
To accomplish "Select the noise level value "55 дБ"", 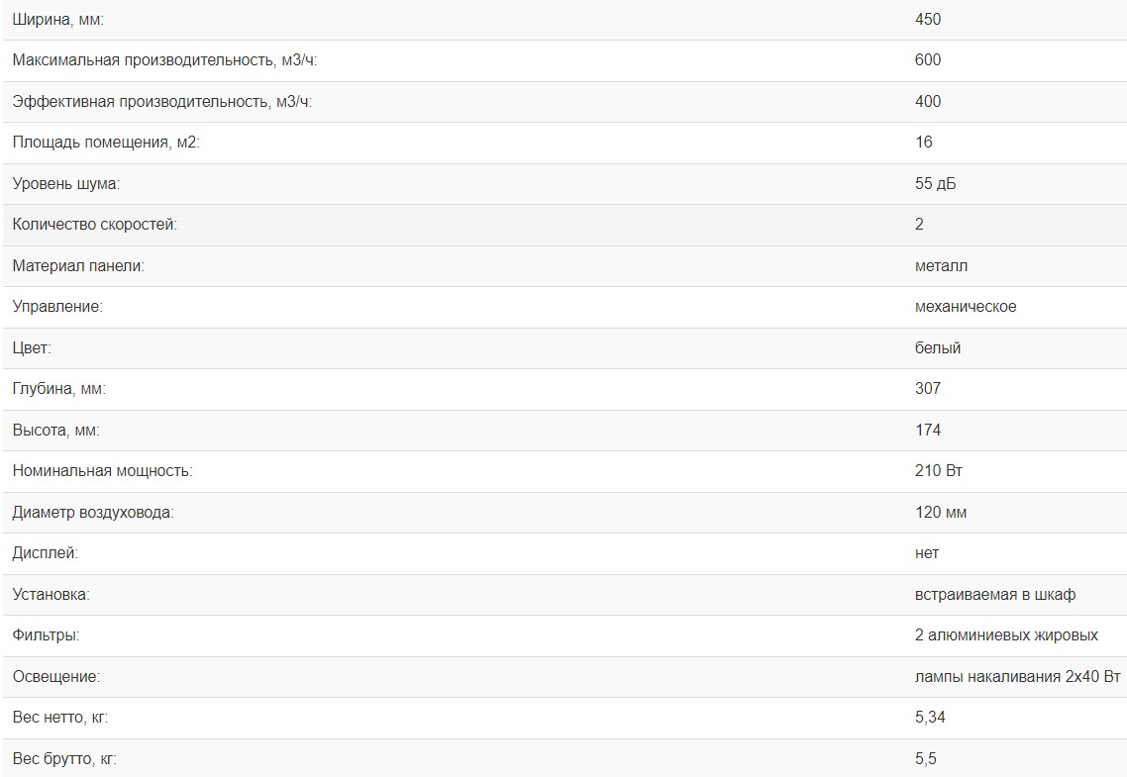I will click(x=936, y=184).
